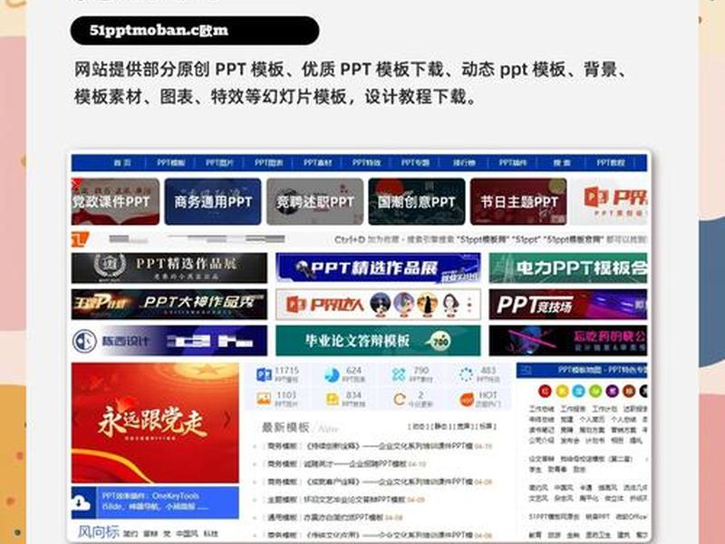Select the green color filter circle

pos(595,392)
